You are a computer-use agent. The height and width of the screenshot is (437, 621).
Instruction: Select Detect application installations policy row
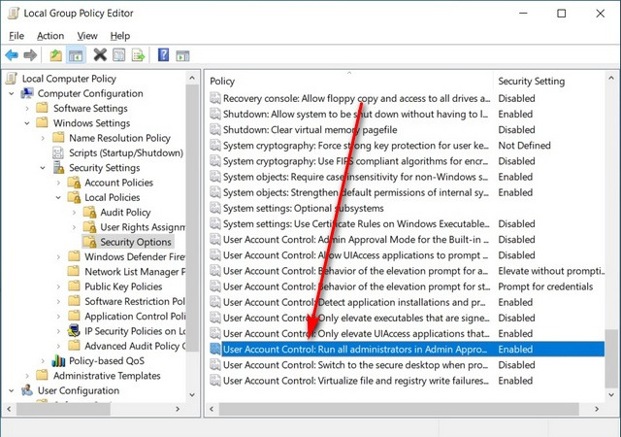[407, 302]
